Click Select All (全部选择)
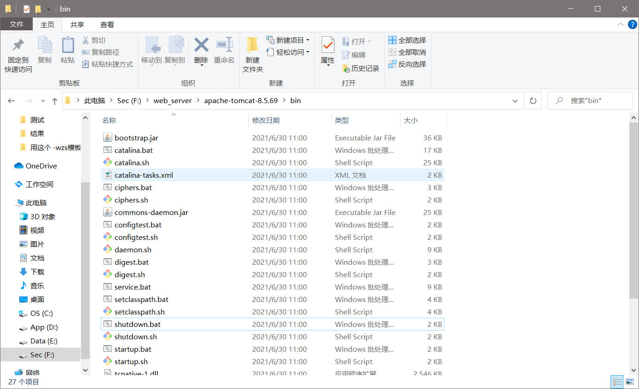 [407, 40]
